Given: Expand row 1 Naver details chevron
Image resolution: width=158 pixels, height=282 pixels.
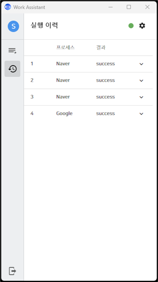Looking at the screenshot, I should pos(141,64).
